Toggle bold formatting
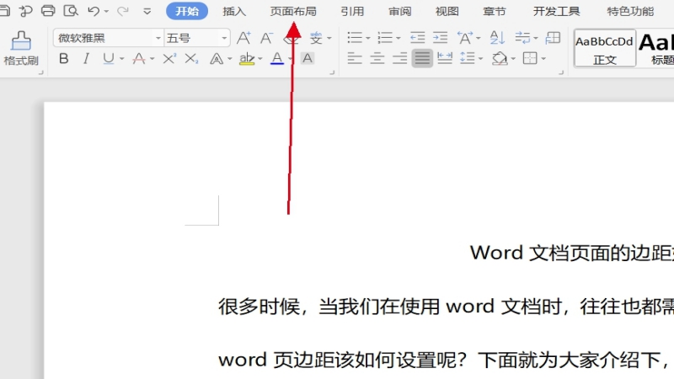Viewport: 674px width, 379px height. click(64, 58)
